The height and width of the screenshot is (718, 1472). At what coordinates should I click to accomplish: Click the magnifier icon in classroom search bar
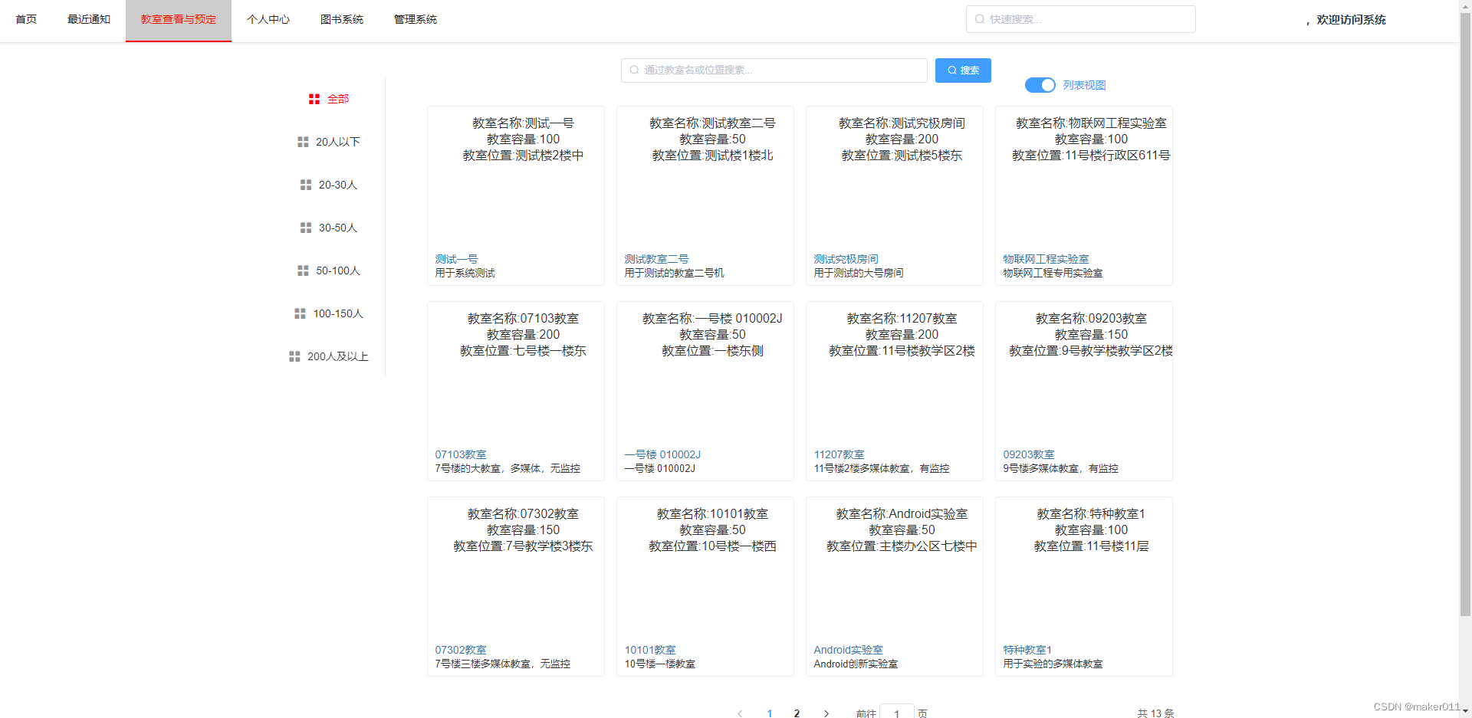[x=634, y=70]
